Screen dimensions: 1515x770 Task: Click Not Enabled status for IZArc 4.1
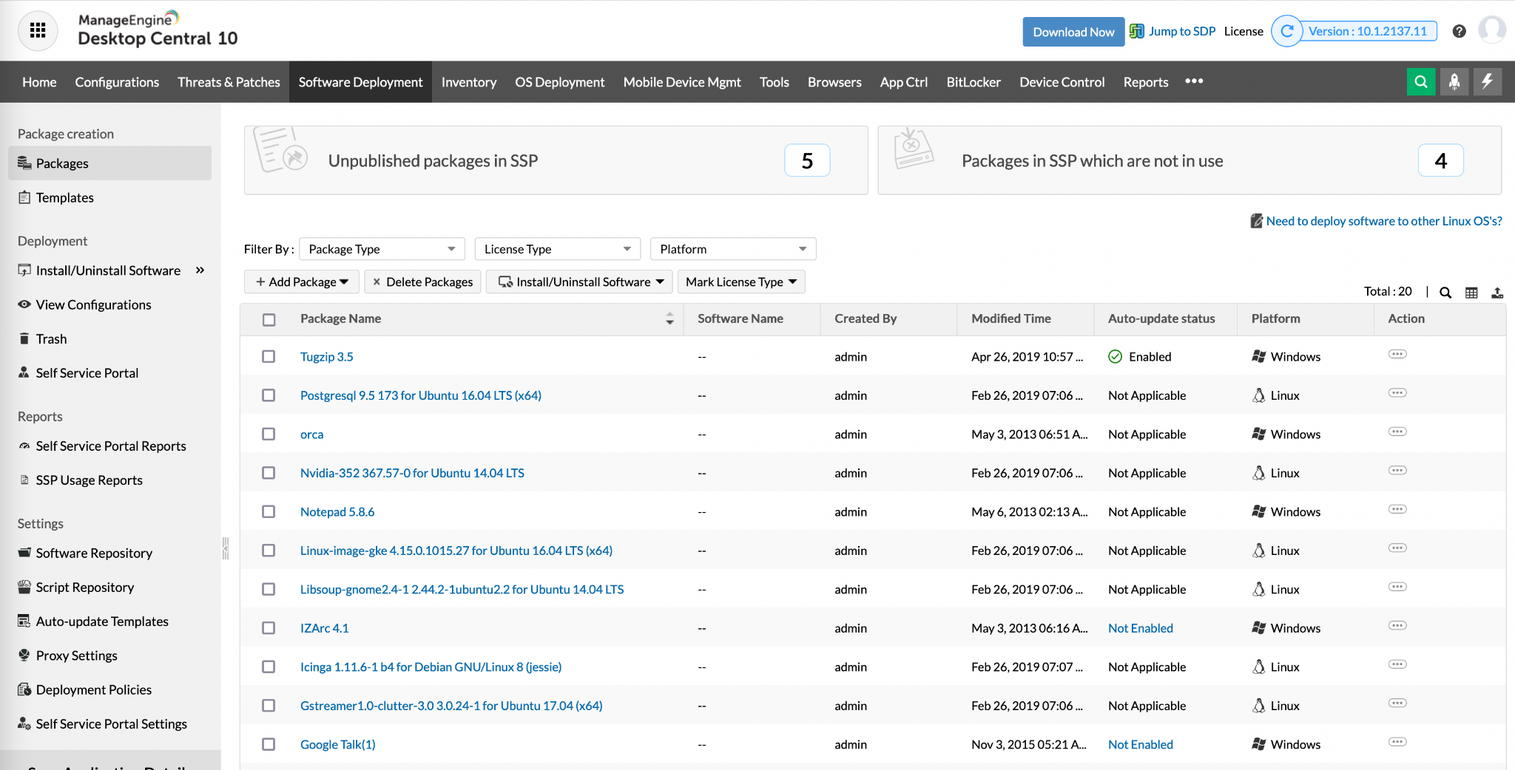click(1140, 628)
